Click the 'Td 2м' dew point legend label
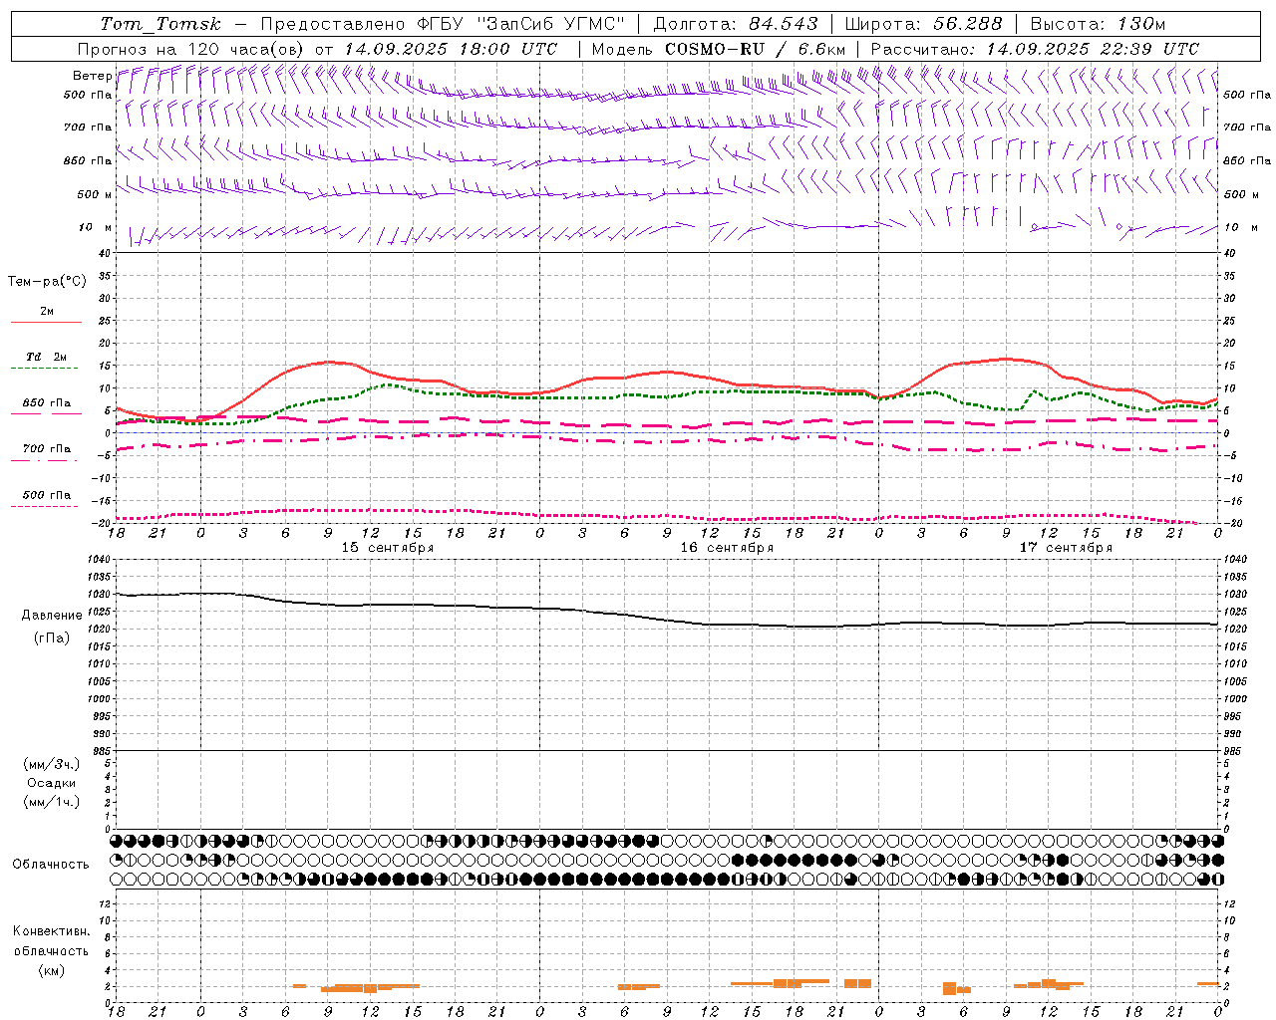This screenshot has width=1276, height=1020. pyautogui.click(x=46, y=356)
